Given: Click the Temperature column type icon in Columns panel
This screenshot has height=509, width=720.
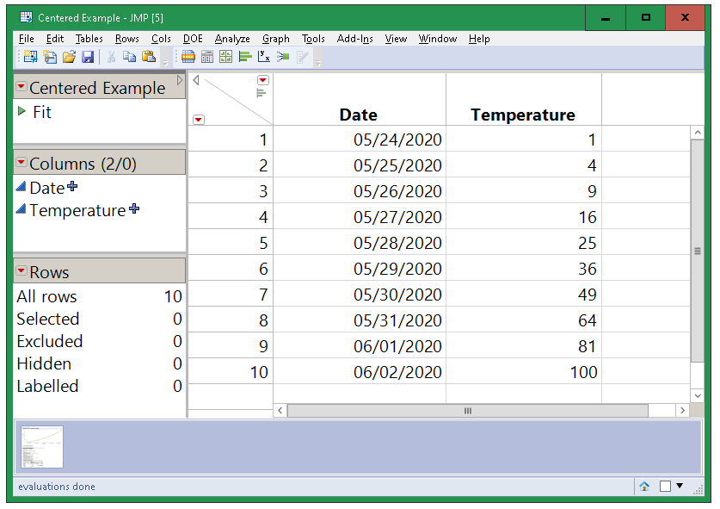Looking at the screenshot, I should click(x=22, y=209).
